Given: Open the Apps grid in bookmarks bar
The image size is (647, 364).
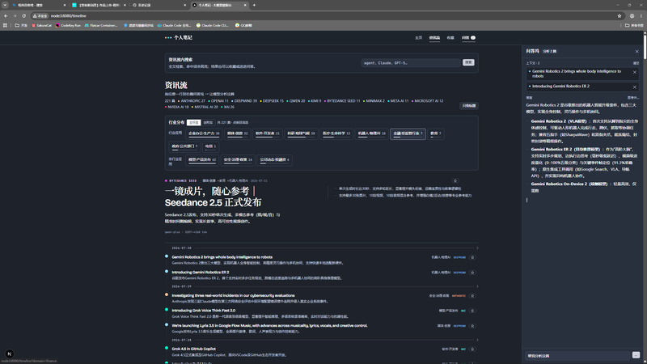Looking at the screenshot, I should (x=5, y=25).
